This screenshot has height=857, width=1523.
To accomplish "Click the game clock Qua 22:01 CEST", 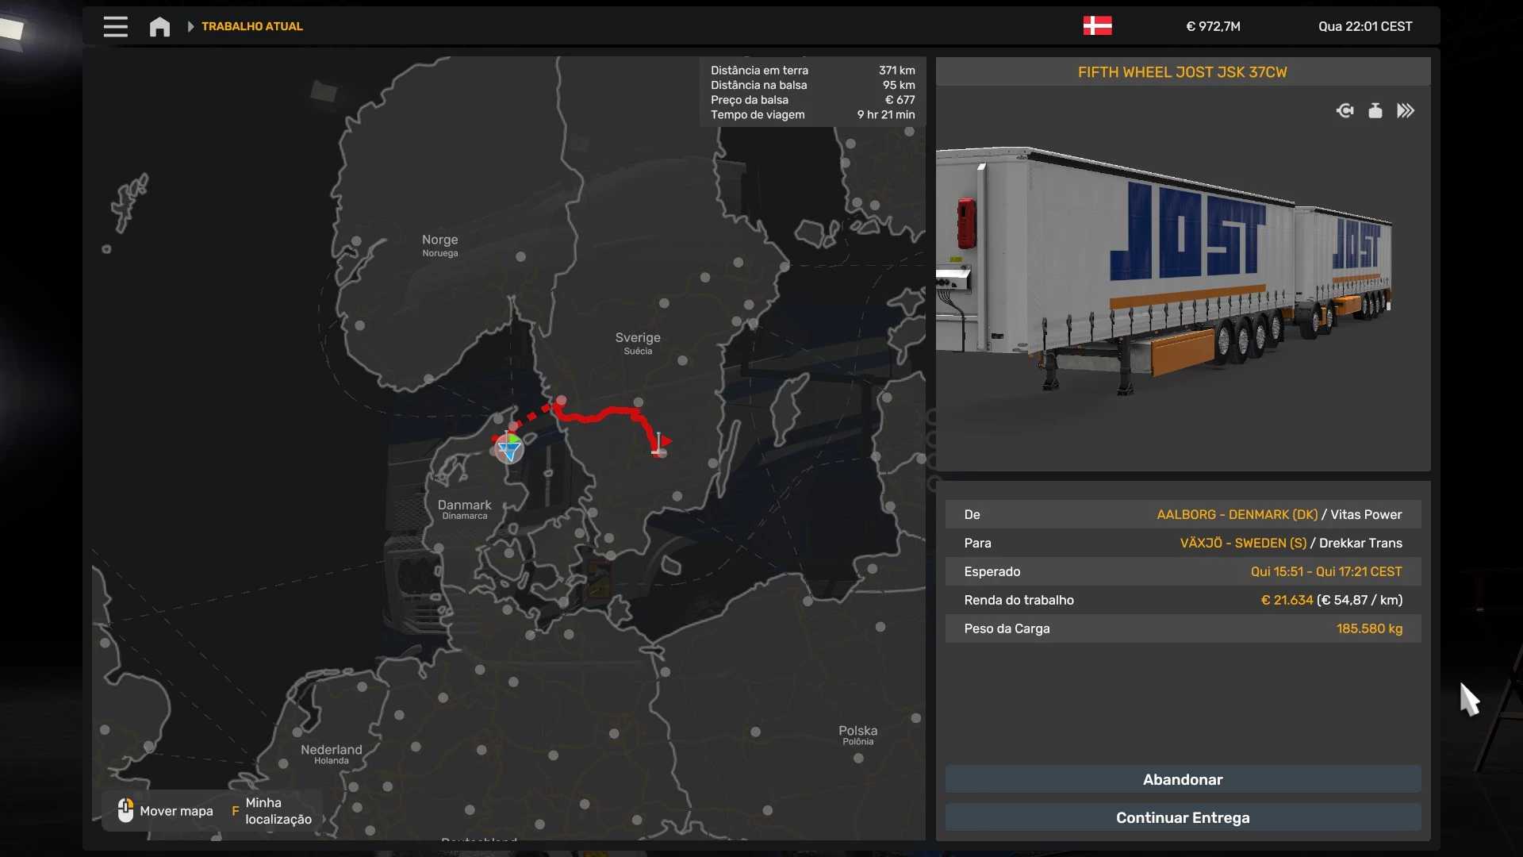I will click(1364, 26).
